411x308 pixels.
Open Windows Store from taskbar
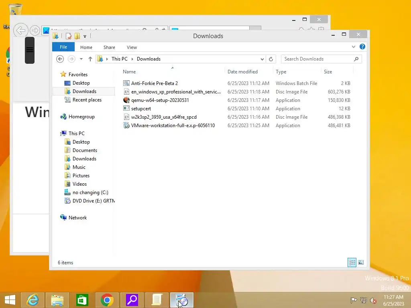[x=82, y=300]
